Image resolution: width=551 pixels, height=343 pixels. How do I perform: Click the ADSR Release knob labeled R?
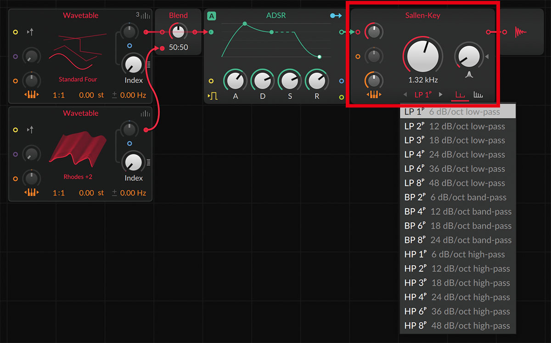[317, 81]
